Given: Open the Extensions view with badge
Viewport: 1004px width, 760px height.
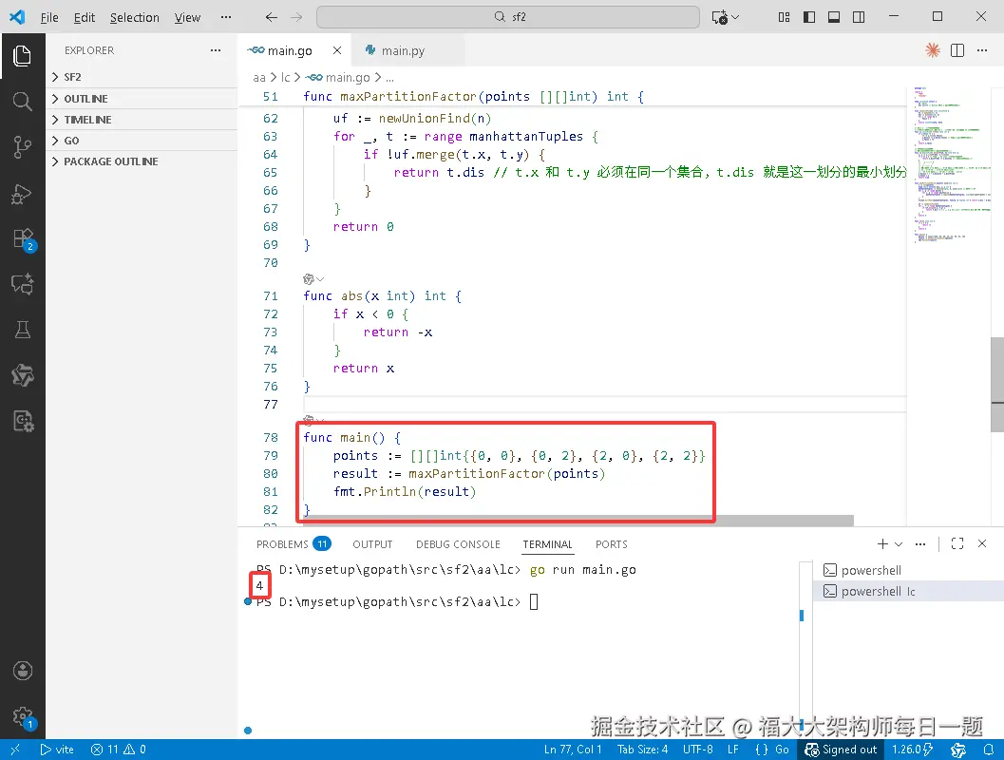Looking at the screenshot, I should point(24,239).
